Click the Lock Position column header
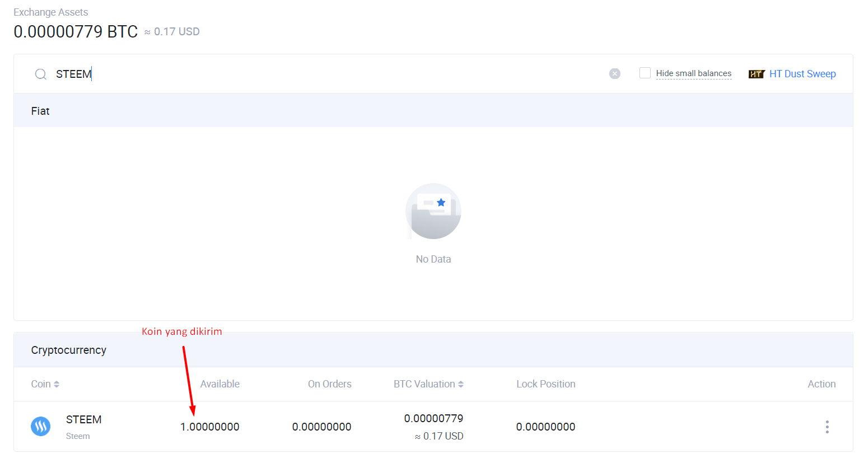Screen dimensions: 864x458 click(x=546, y=384)
